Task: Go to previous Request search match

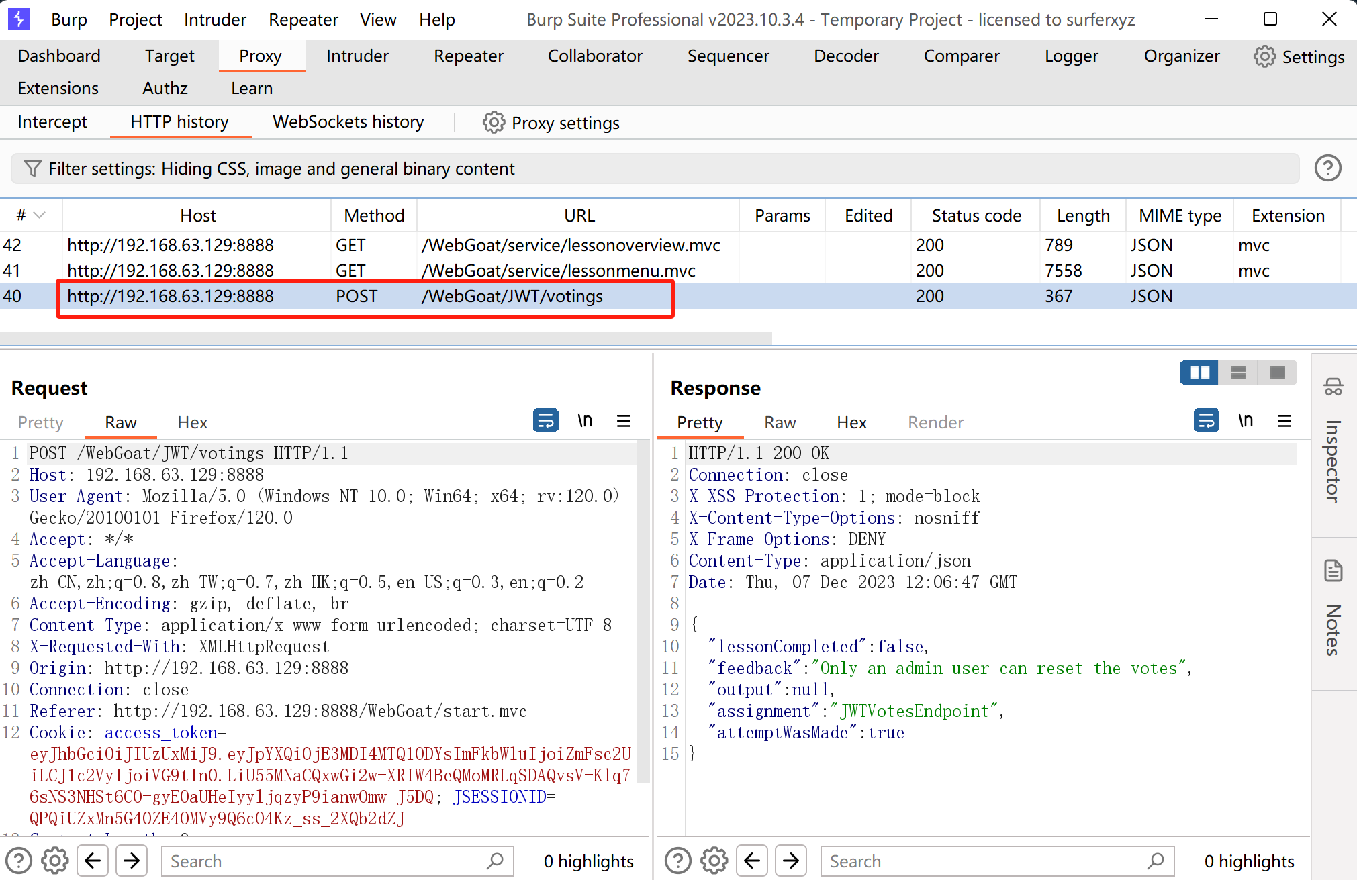Action: 93,861
